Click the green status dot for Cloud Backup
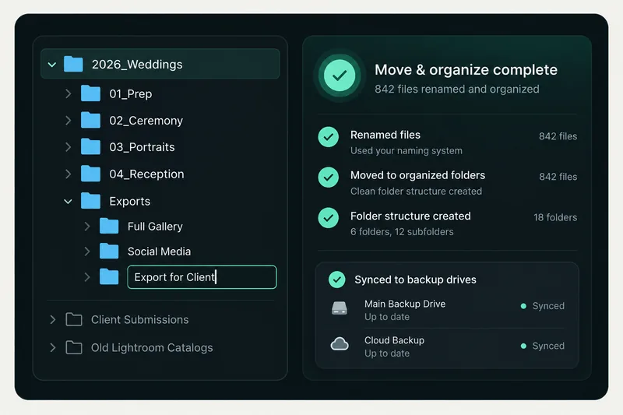Screen dimensions: 623x415 pyautogui.click(x=523, y=346)
